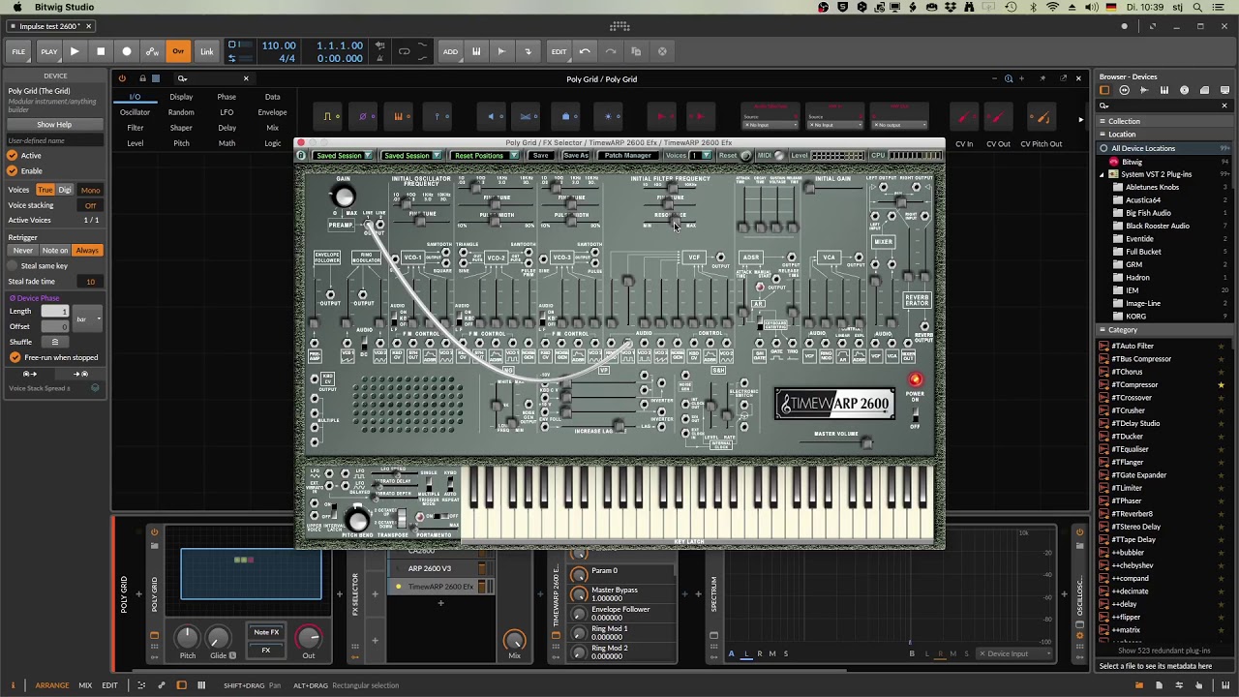Click Show Help in device panel

[x=54, y=125]
